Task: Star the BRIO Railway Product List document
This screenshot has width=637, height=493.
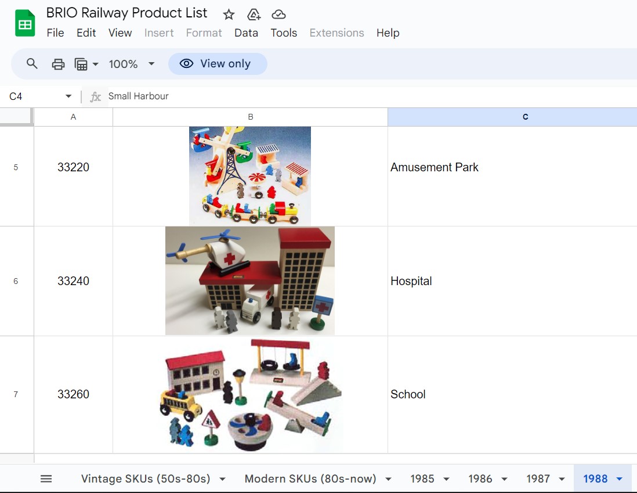Action: 229,15
